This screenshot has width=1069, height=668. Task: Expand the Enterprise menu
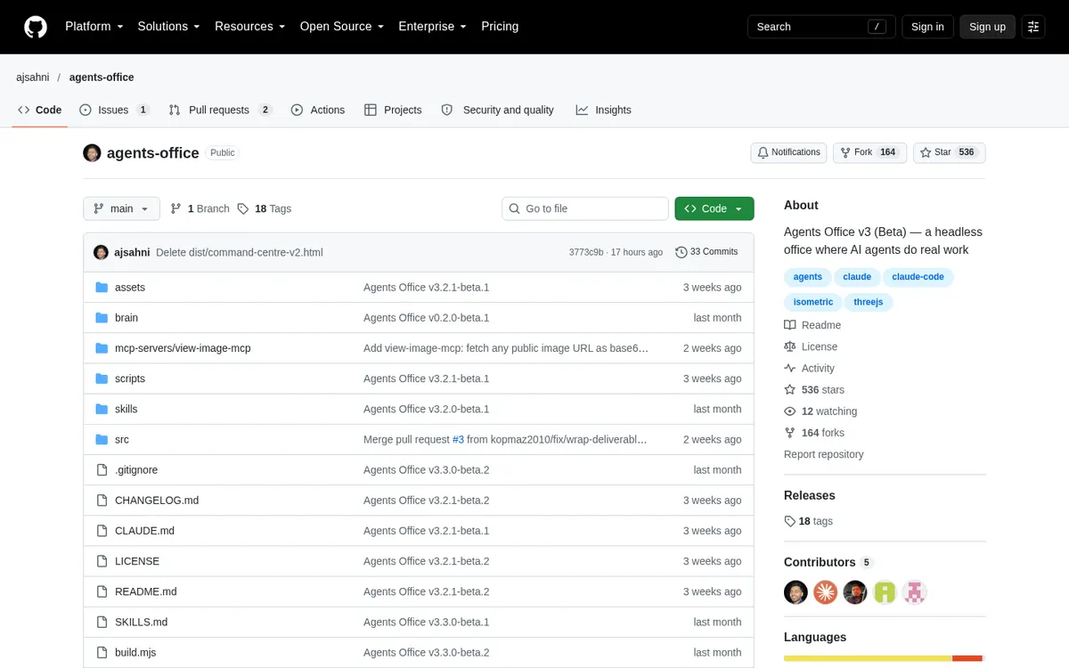pos(433,27)
